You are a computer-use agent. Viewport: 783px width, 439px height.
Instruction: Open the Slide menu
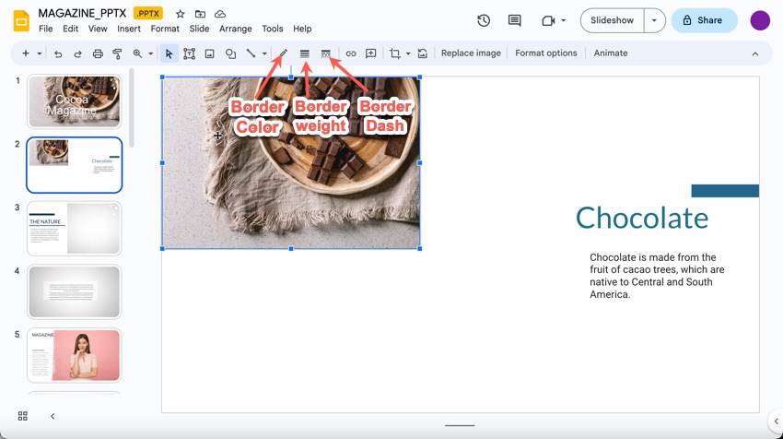coord(199,29)
